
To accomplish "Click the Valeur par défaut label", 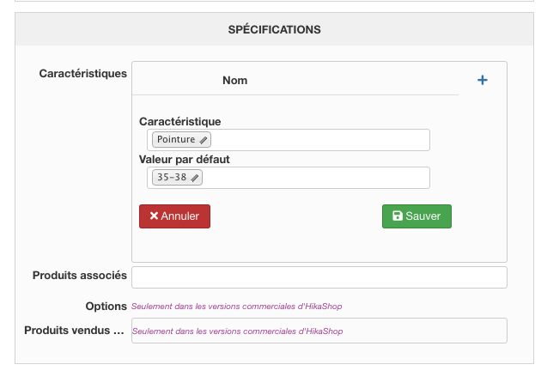I will (x=184, y=159).
